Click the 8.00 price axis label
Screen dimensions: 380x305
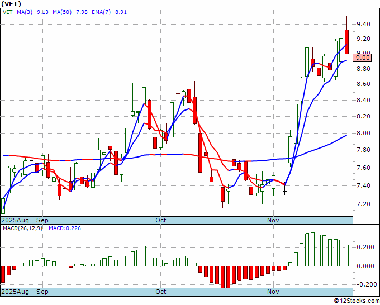[363, 134]
